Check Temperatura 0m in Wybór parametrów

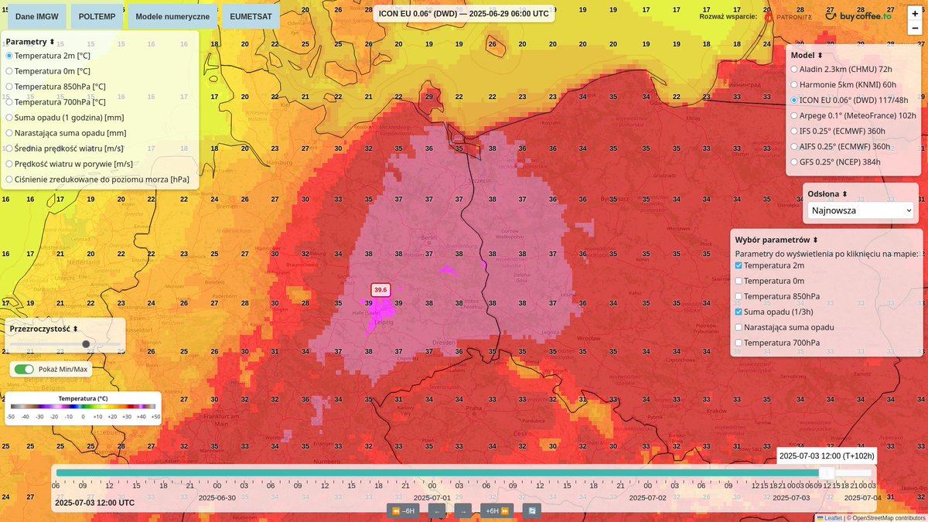click(739, 281)
